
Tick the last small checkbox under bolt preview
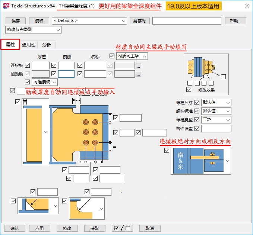click(211, 83)
